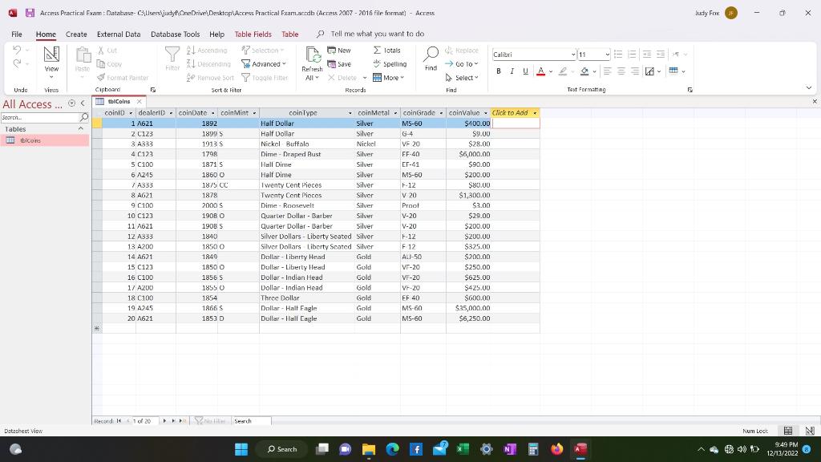Screen dimensions: 821x462
Task: Toggle Italic text formatting
Action: point(512,71)
